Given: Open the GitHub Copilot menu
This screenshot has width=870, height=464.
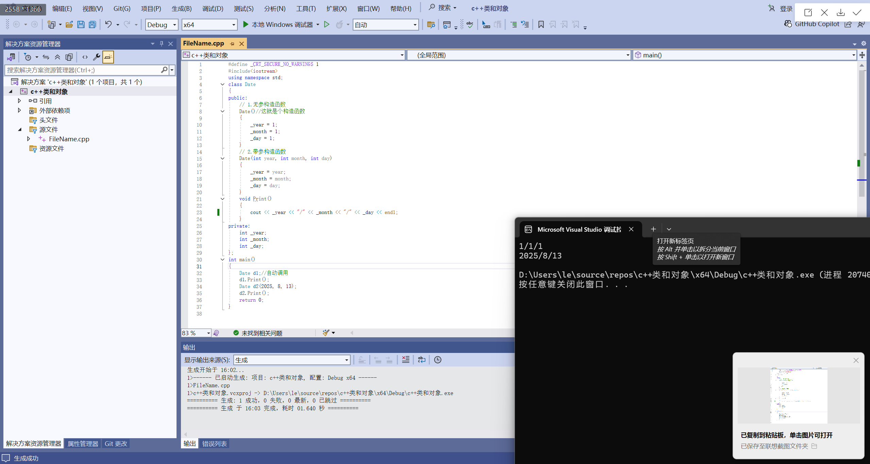Looking at the screenshot, I should click(x=812, y=24).
